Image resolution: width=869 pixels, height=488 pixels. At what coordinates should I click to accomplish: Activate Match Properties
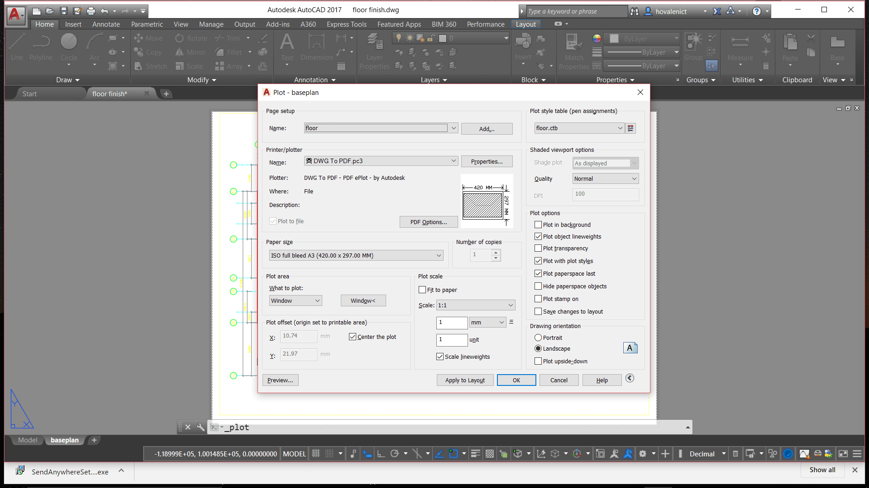click(573, 50)
